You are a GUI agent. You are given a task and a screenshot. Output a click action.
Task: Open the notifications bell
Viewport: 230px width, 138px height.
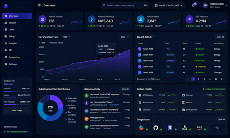click(193, 5)
